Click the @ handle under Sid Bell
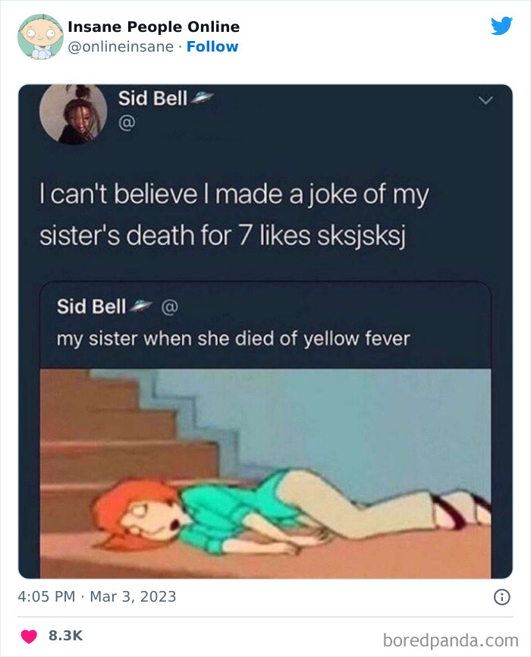Screen dimensions: 531x657 [x=127, y=123]
